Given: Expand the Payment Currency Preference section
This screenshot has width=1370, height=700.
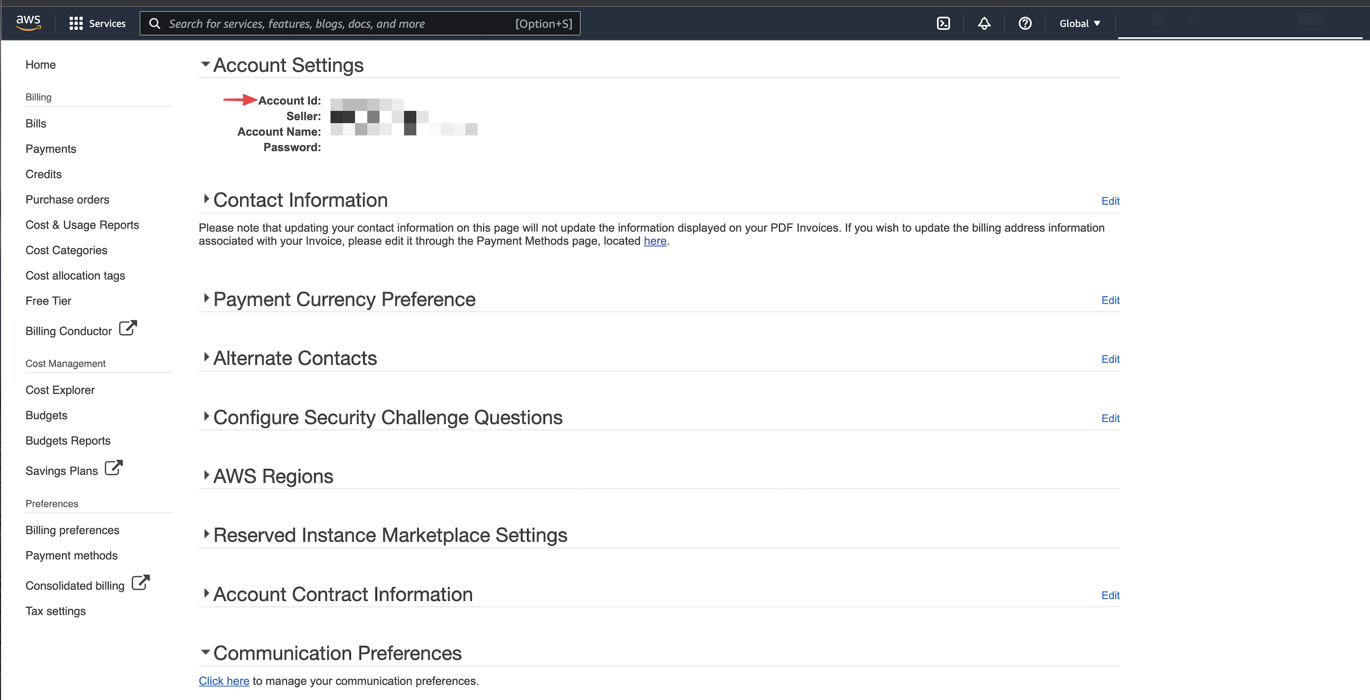Looking at the screenshot, I should click(206, 298).
